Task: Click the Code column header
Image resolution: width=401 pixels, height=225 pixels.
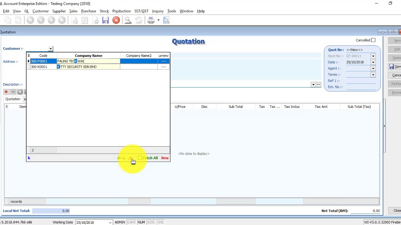Action: [x=43, y=56]
